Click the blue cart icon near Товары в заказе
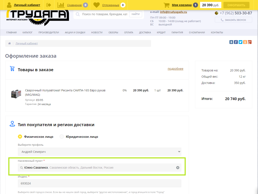This screenshot has width=258, height=194. coord(12,69)
